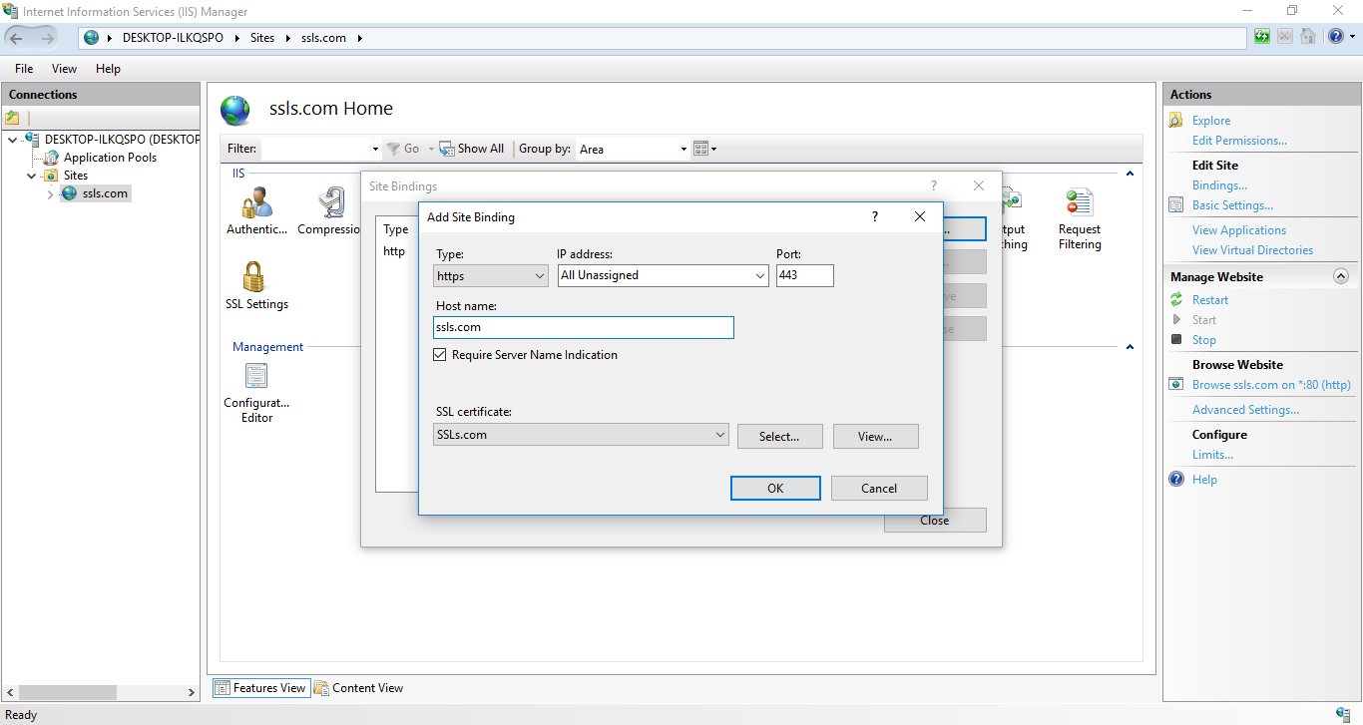
Task: Click the globe icon in address bar
Action: coord(92,38)
